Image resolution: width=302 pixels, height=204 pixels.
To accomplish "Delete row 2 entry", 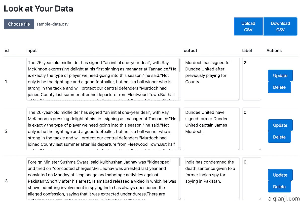I will point(279,137).
